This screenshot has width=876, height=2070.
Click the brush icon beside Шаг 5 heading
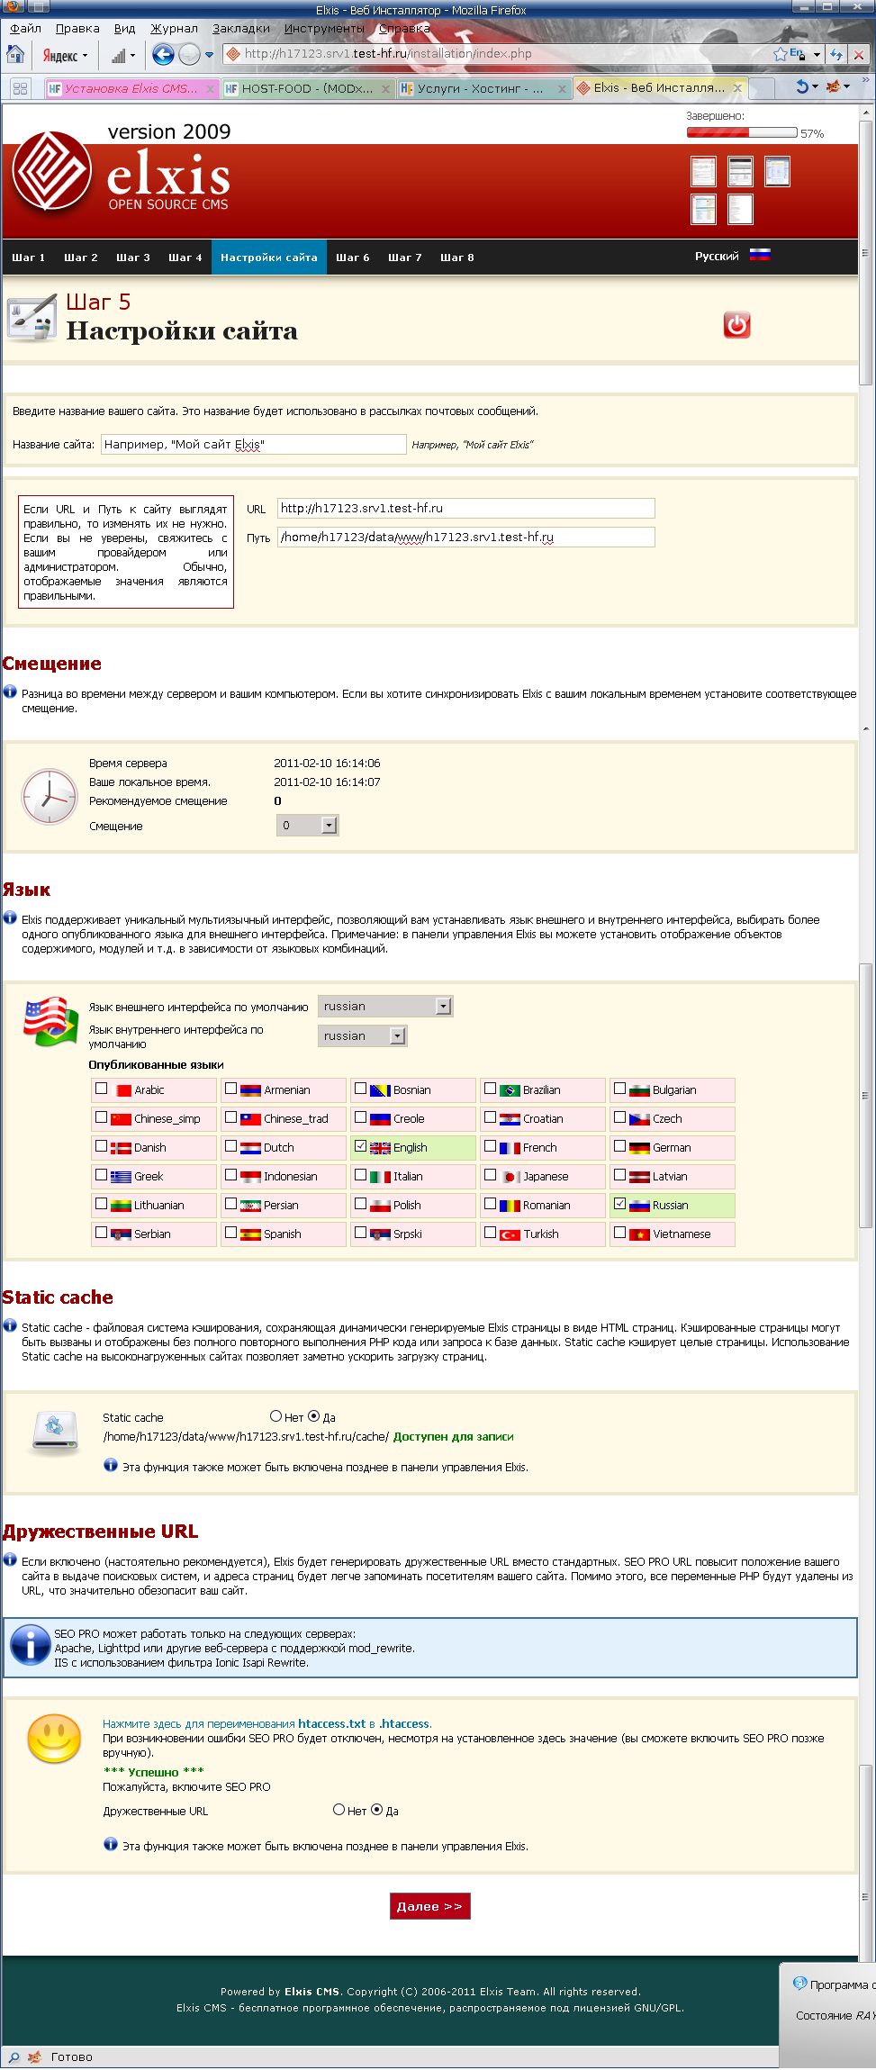coord(32,318)
